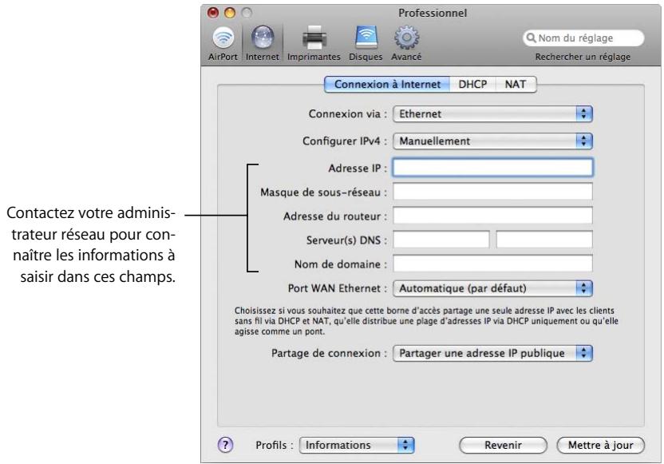664x464 pixels.
Task: Select the Internet toolbar icon
Action: pos(262,43)
